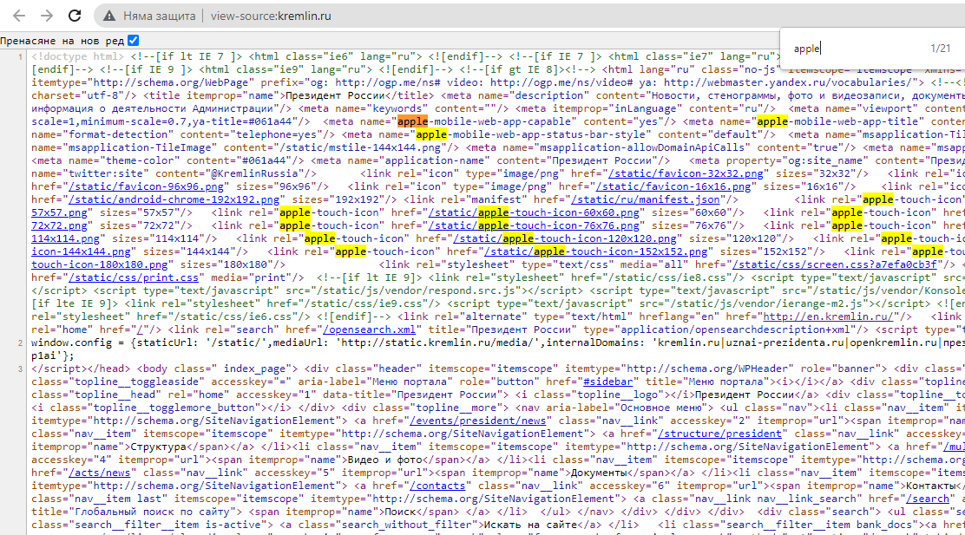Open the 72x72.png link
Viewport: 965px width, 535px height.
click(x=59, y=225)
